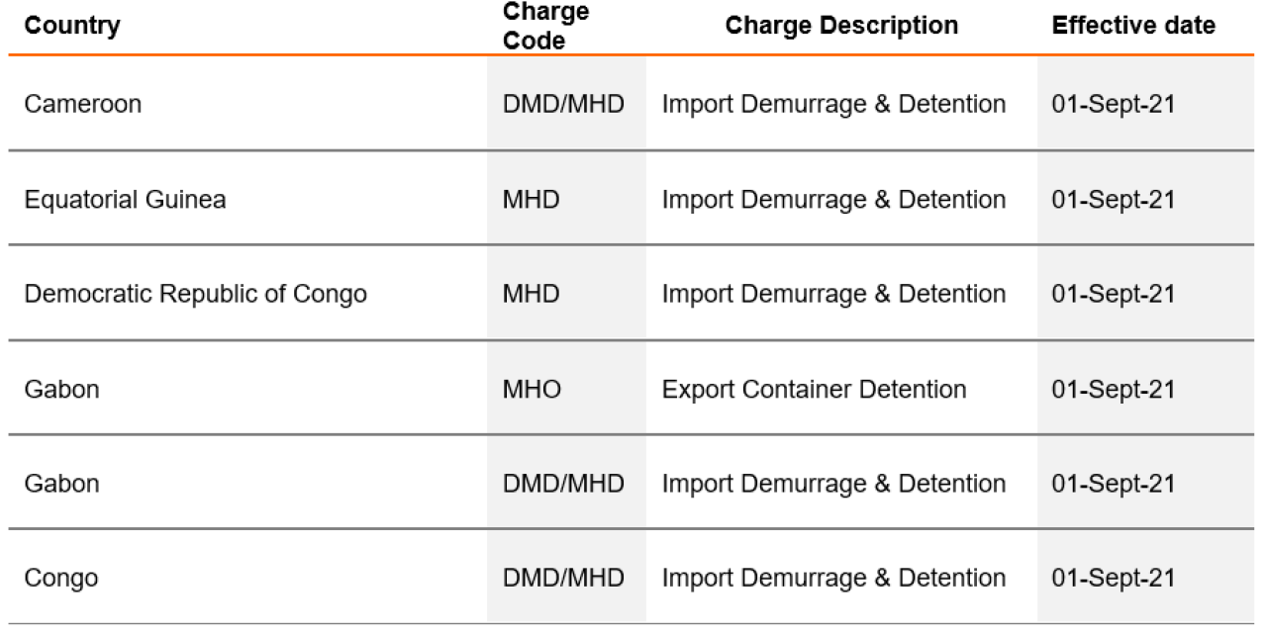The height and width of the screenshot is (637, 1267).
Task: Select the Congo country cell in last row
Action: 61,578
